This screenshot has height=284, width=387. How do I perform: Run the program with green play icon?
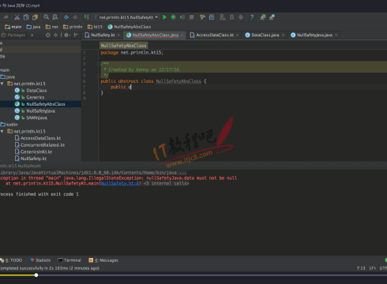click(164, 17)
